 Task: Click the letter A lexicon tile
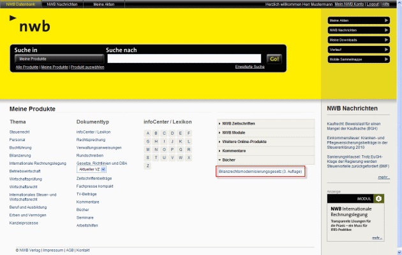(148, 133)
